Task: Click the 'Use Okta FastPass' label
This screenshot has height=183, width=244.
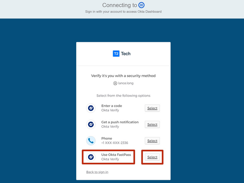Action: (116, 155)
